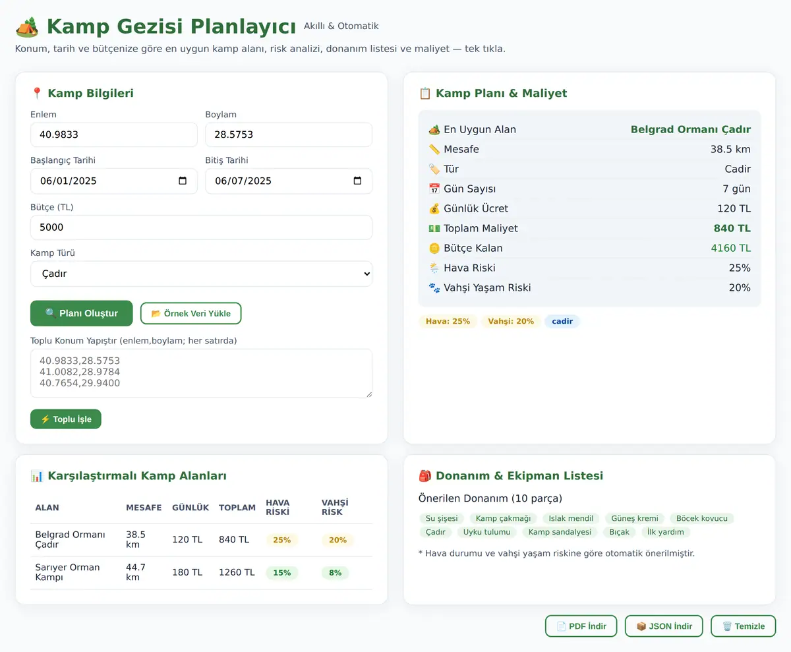Image resolution: width=791 pixels, height=652 pixels.
Task: Click the 840 TL value beside Toplam Maliyet
Action: (x=732, y=229)
